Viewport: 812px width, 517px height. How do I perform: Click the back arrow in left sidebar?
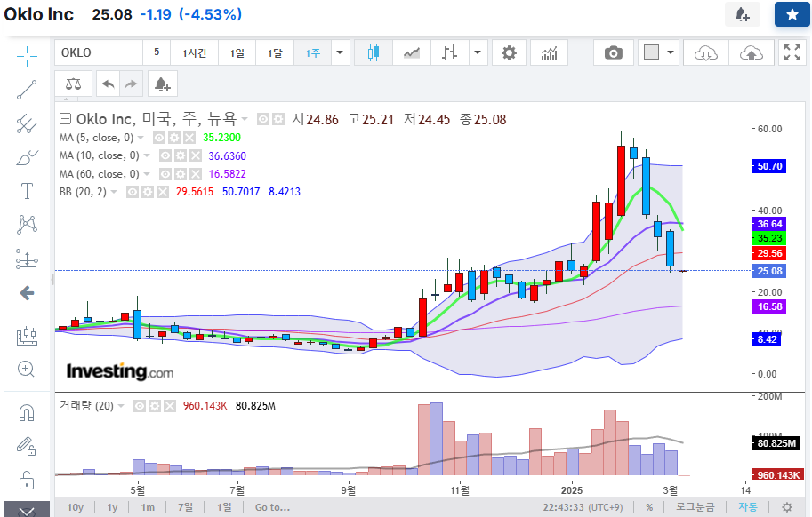pyautogui.click(x=27, y=293)
